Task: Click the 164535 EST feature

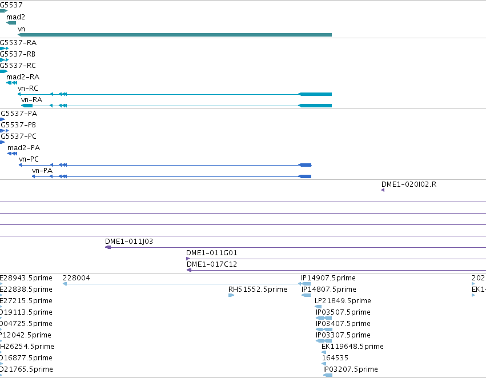Action: 324,364
